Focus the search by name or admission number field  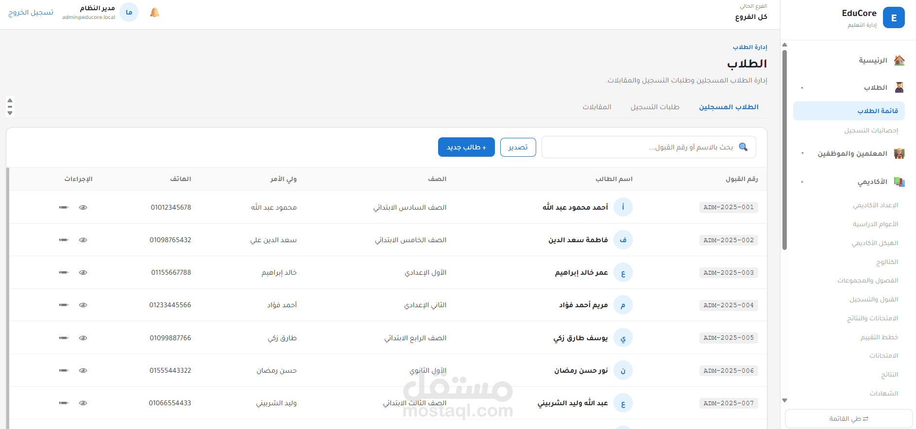pos(648,147)
